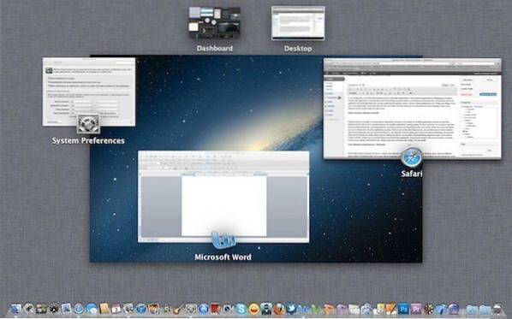Select the System Preferences window preview

[x=88, y=92]
